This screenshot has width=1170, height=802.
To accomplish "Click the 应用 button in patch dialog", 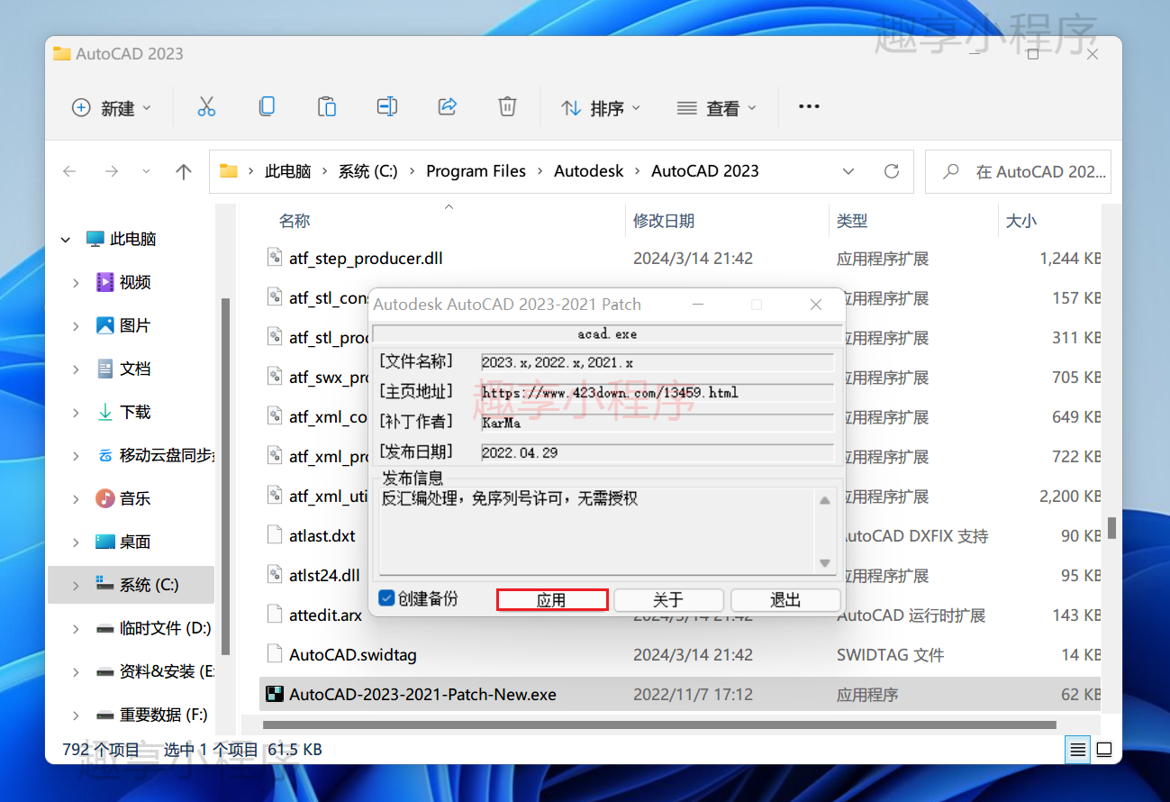I will pyautogui.click(x=552, y=600).
